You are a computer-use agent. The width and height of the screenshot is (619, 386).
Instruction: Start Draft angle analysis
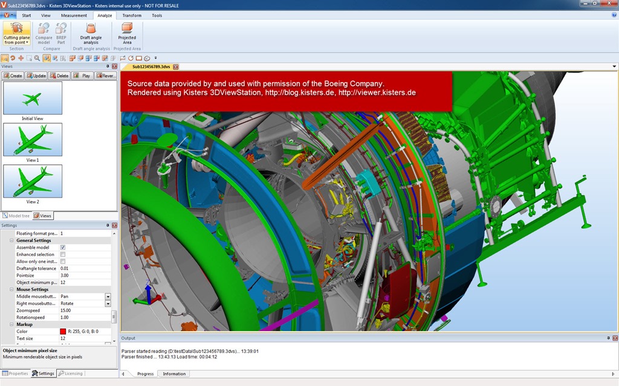pos(91,33)
